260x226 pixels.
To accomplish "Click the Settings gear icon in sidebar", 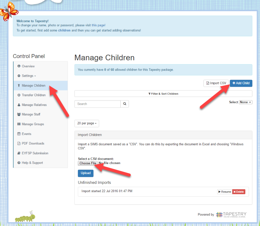I will click(x=19, y=76).
